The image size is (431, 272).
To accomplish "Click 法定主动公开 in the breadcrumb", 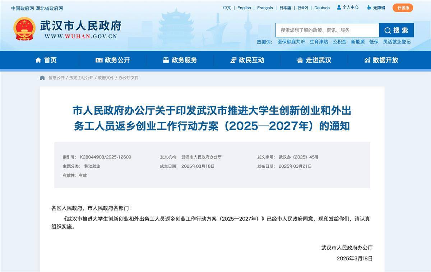I will click(x=81, y=78).
